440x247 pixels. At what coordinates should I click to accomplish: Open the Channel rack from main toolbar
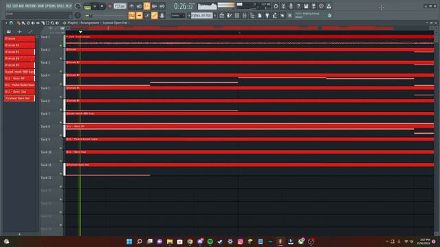[x=236, y=15]
